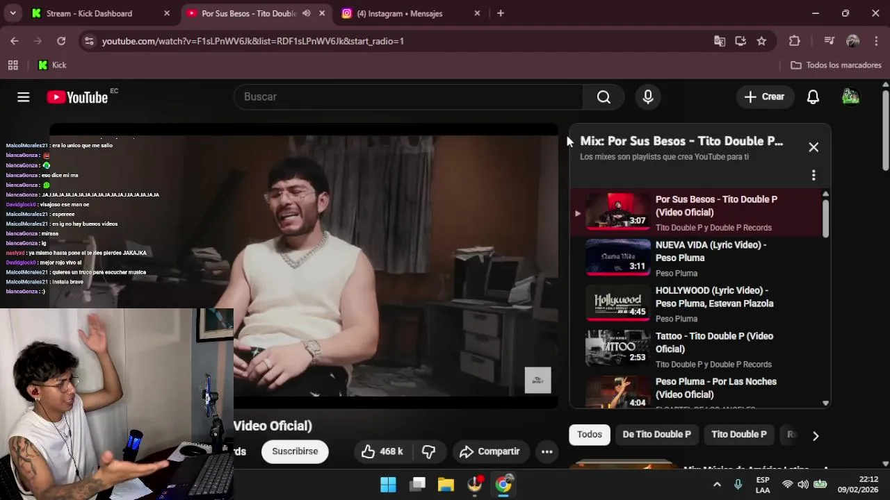
Task: Open Mix playlist options menu
Action: click(814, 176)
